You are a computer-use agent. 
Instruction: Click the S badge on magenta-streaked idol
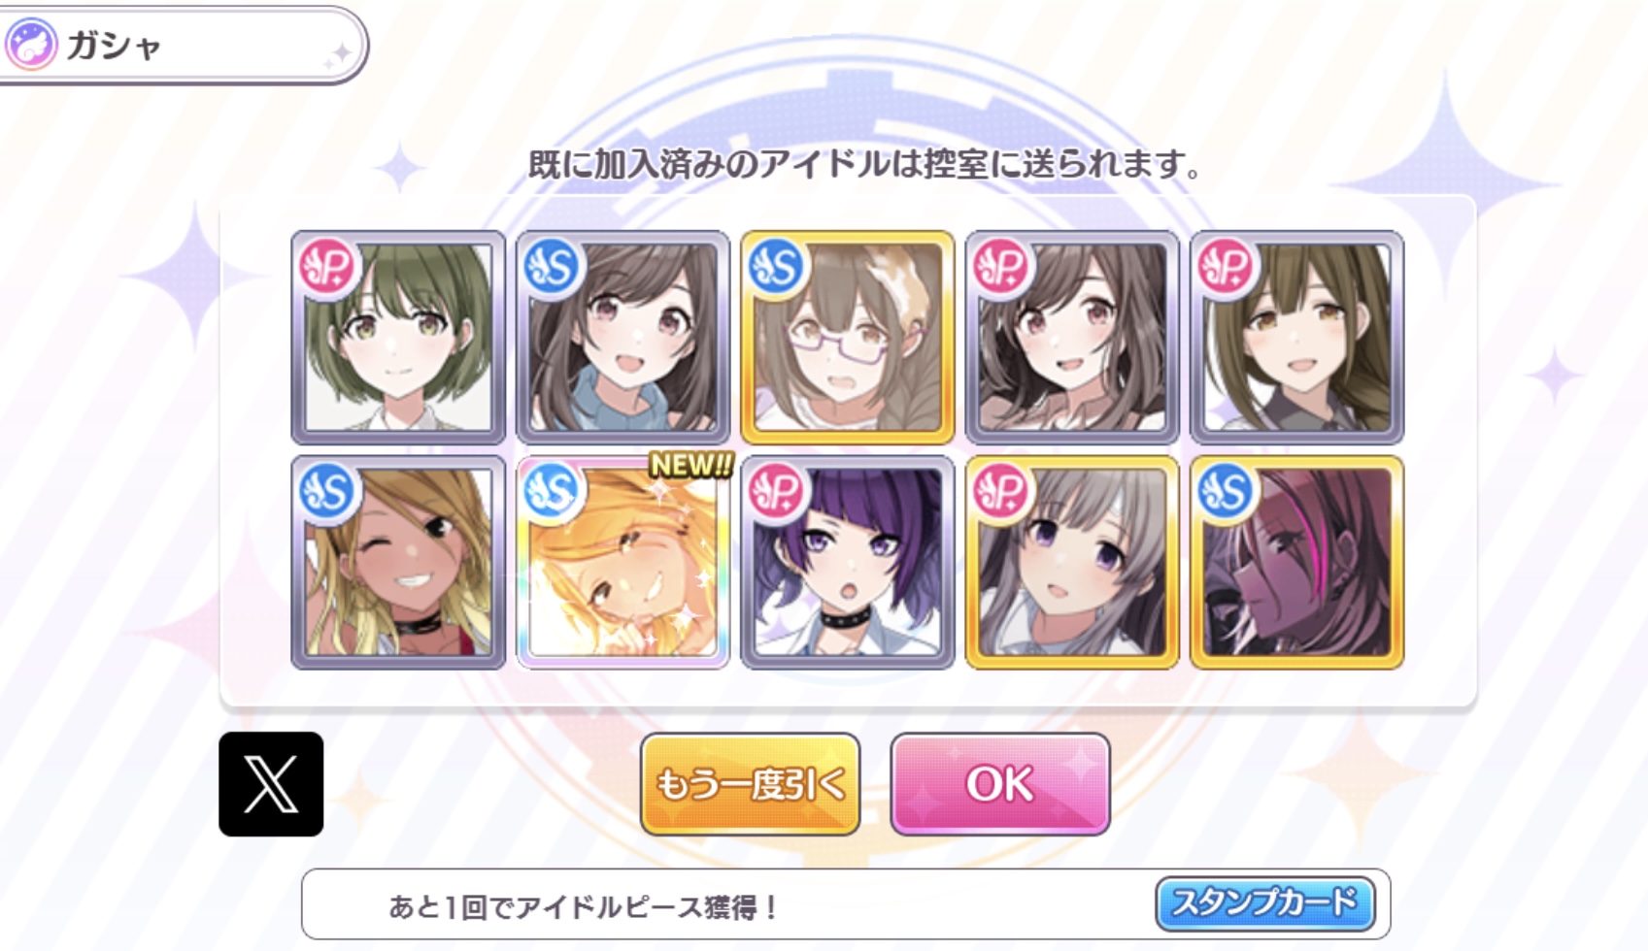(1227, 492)
